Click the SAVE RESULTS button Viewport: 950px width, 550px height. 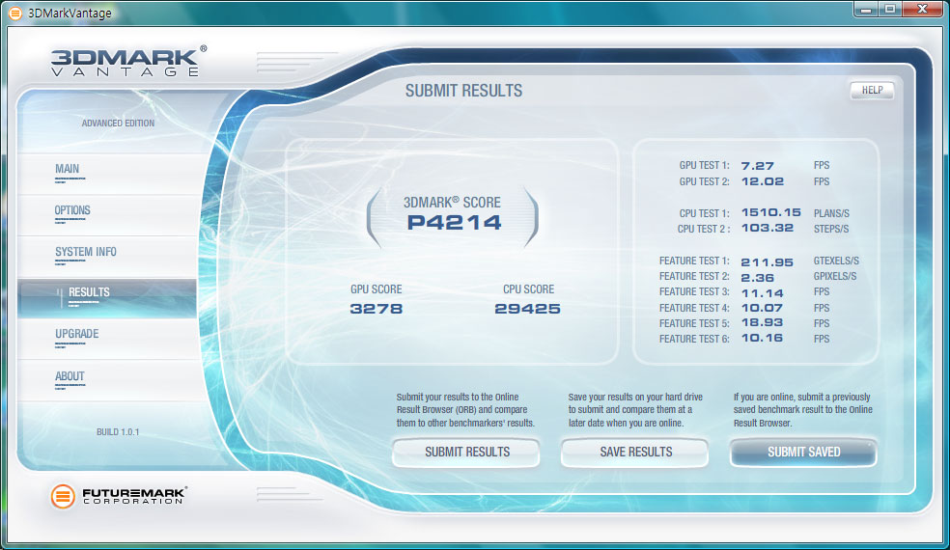(635, 452)
